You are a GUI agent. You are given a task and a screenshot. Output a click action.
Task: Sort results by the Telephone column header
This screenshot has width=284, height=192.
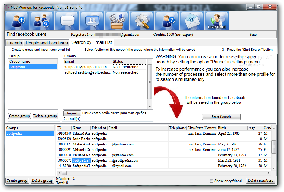pos(177,128)
